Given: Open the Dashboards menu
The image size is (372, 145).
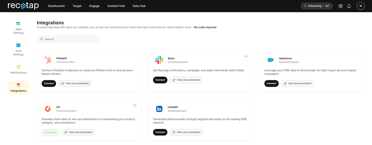Looking at the screenshot, I should (56, 6).
